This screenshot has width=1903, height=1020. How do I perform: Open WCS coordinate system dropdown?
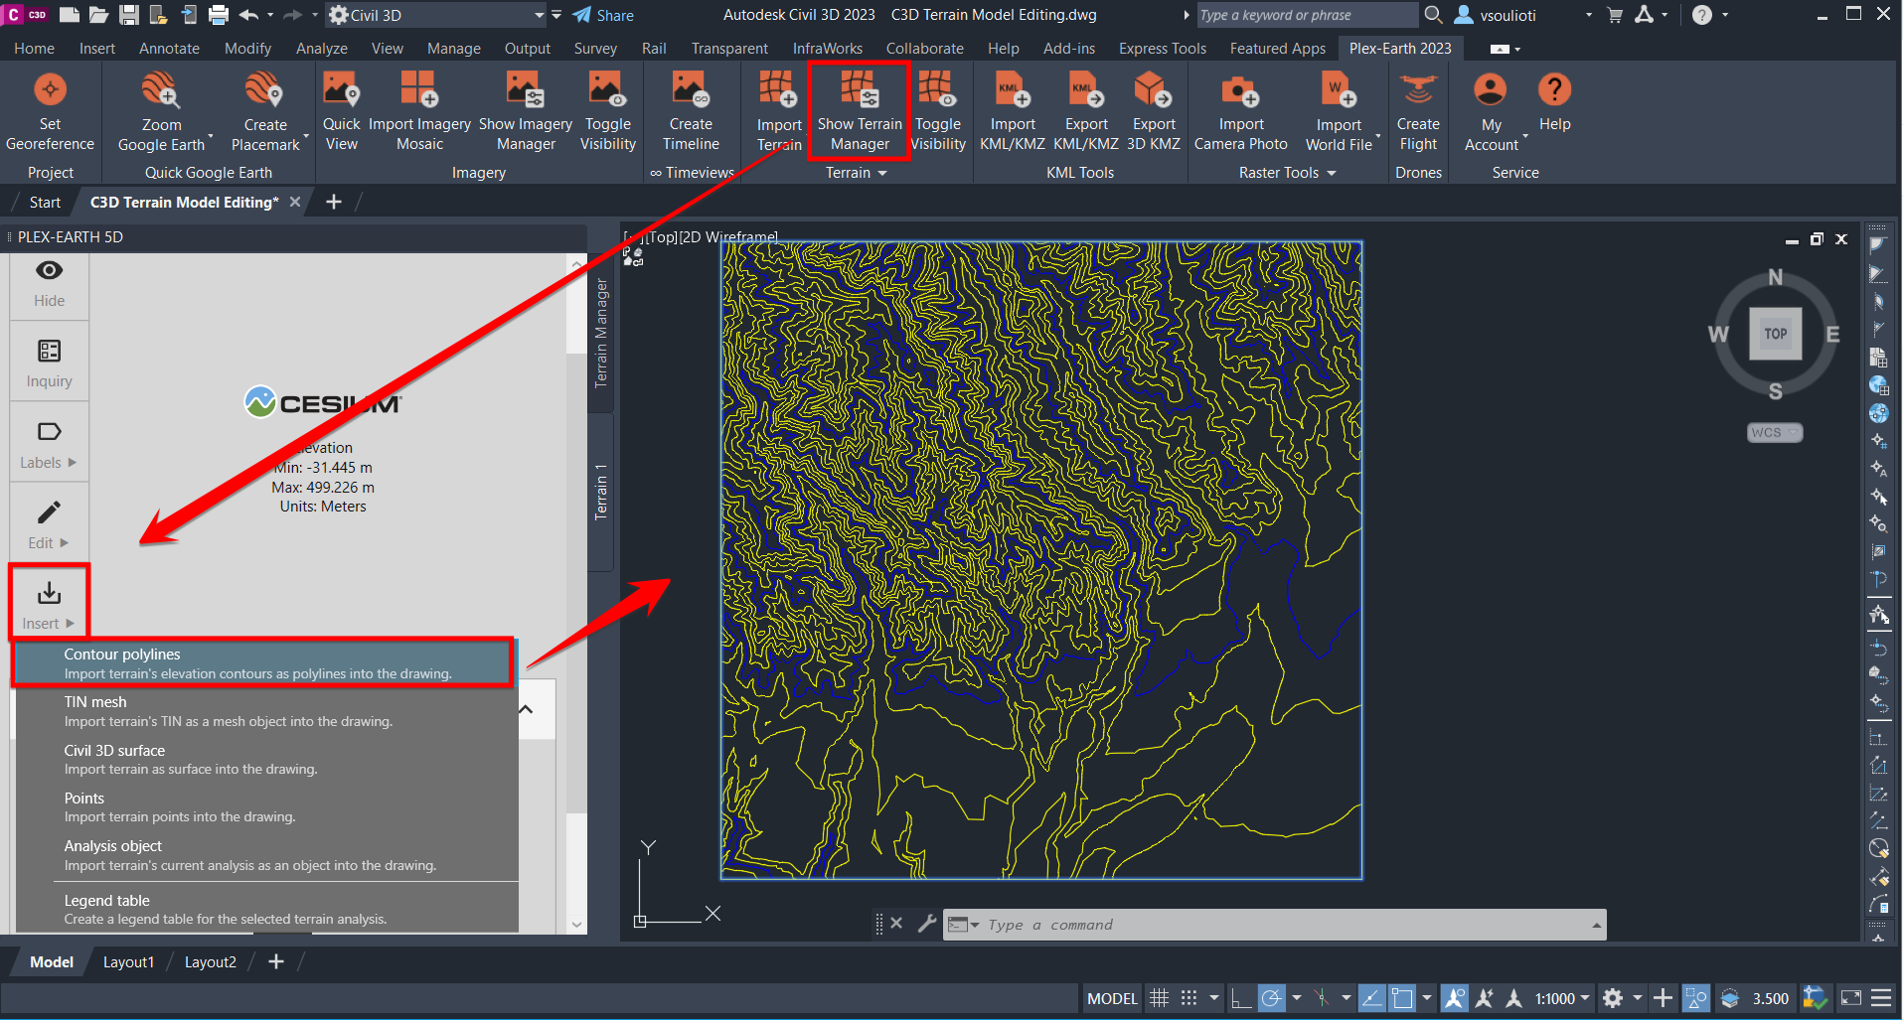(x=1775, y=432)
